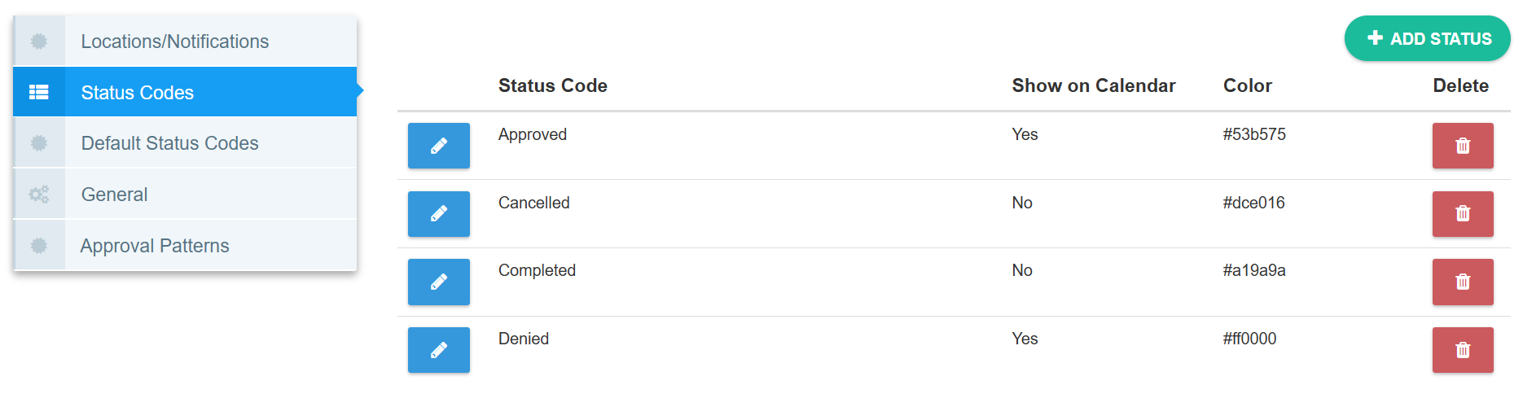Click the Status Code column header

click(x=552, y=85)
